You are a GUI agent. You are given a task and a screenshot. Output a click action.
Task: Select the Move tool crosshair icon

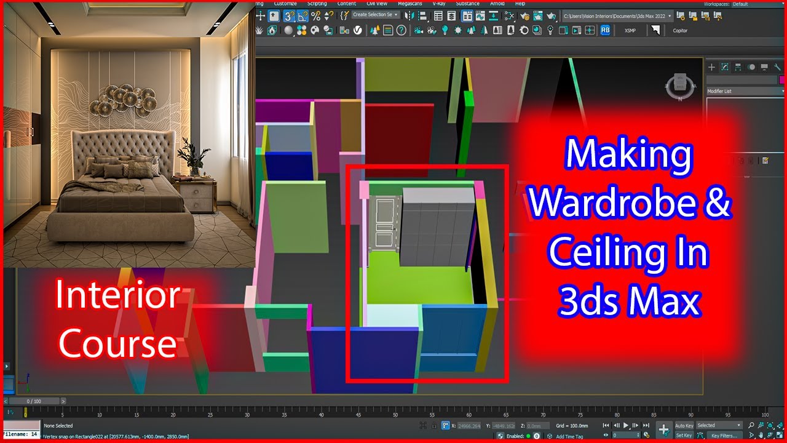(261, 15)
